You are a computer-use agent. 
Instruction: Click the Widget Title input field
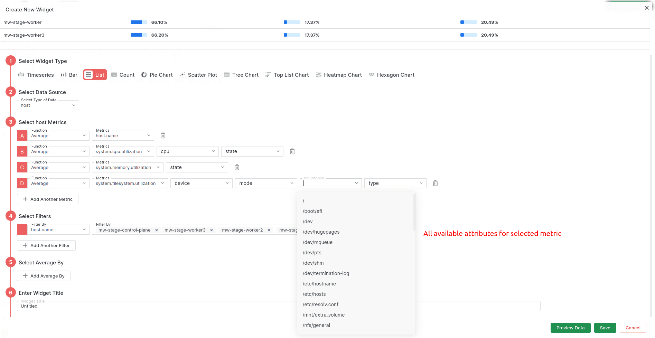point(156,306)
